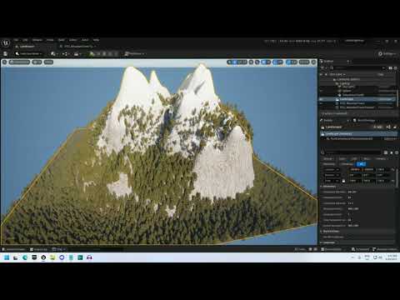Open the Lit view mode dropdown

point(37,62)
